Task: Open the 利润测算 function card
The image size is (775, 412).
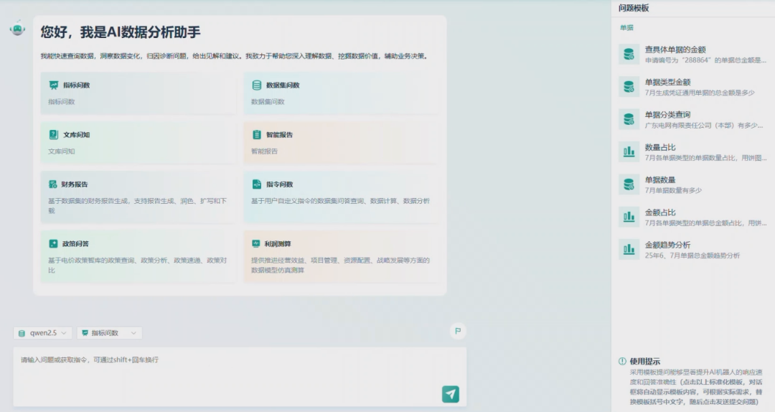Action: click(341, 256)
